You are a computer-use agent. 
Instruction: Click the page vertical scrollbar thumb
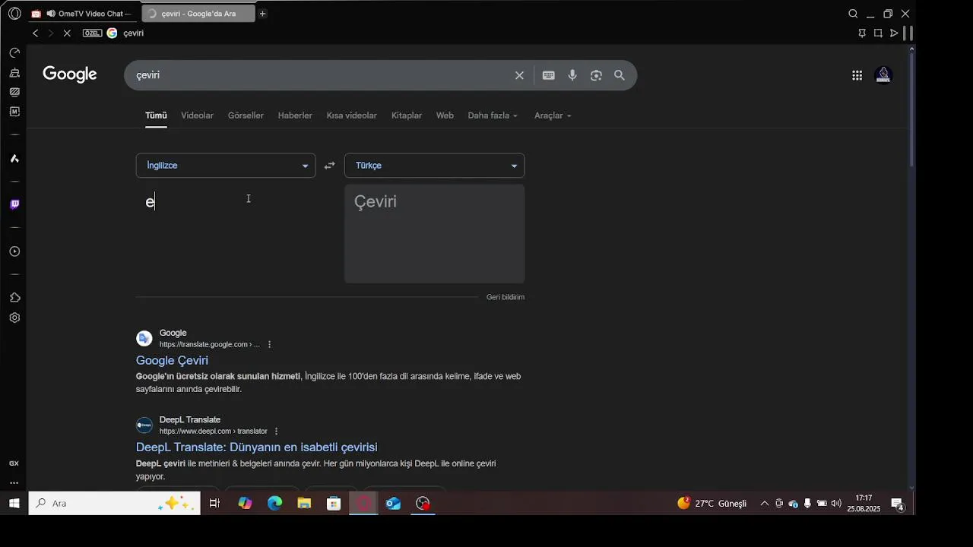(912, 110)
